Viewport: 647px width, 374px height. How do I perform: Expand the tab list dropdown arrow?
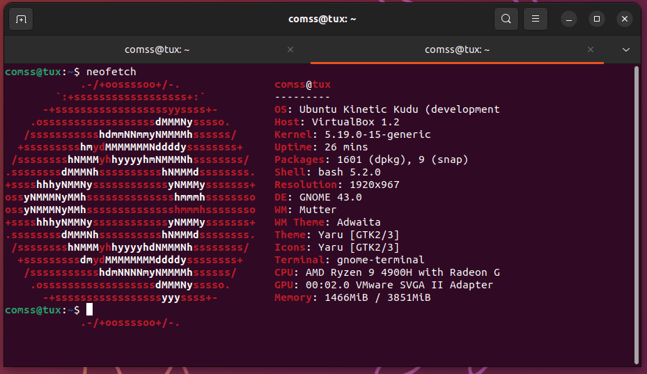[x=626, y=49]
